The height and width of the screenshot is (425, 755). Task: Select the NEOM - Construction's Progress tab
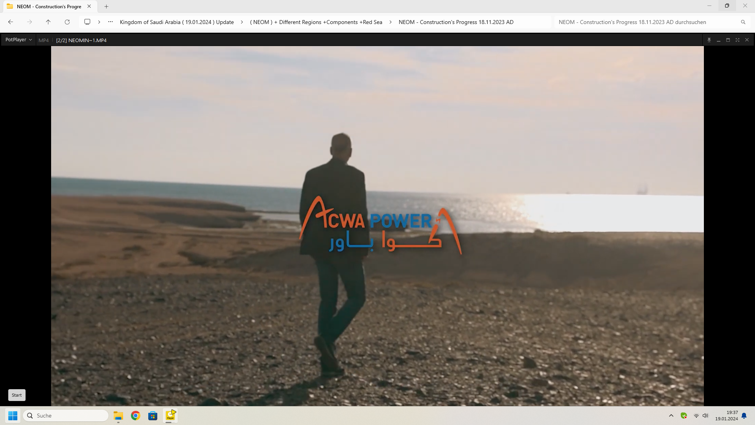(x=49, y=6)
